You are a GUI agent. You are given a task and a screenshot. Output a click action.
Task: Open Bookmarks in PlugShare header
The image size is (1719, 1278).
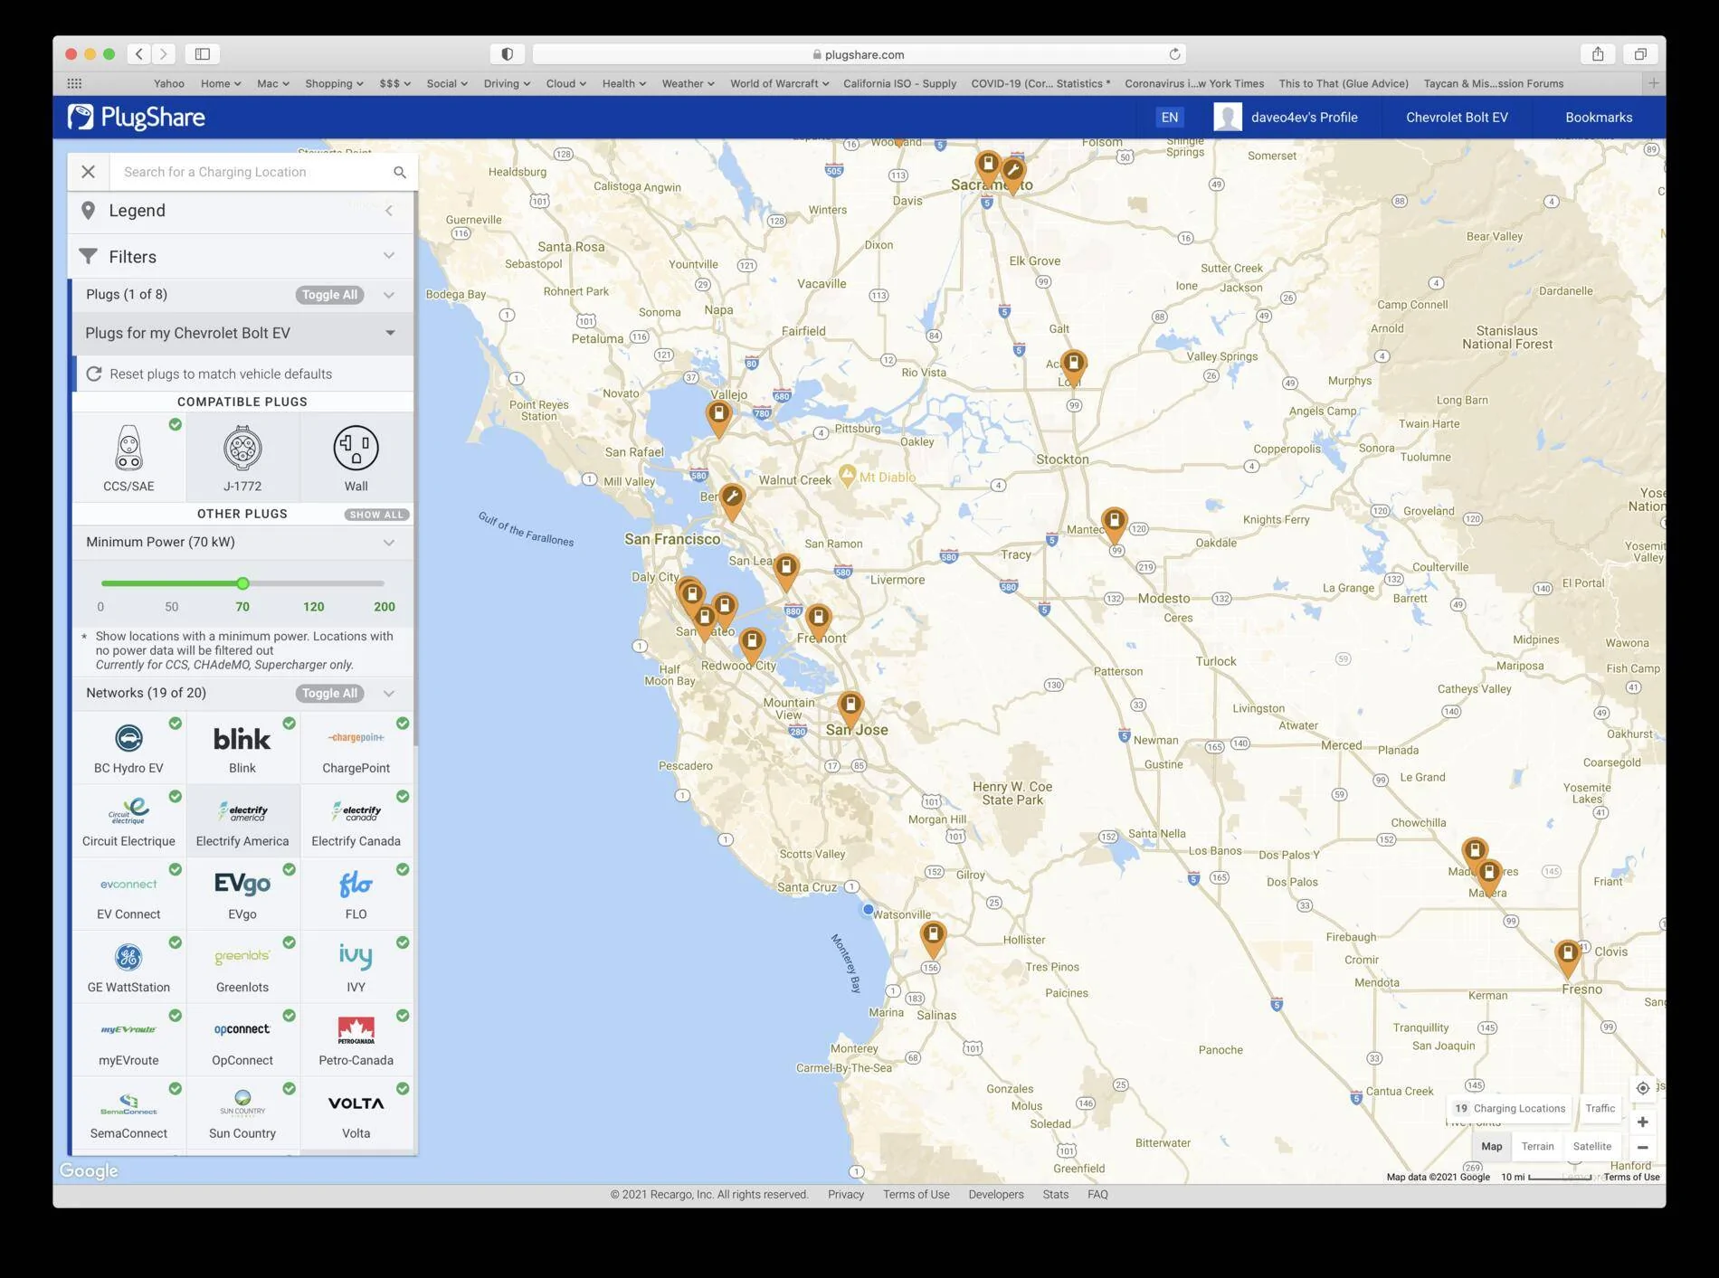[x=1599, y=118]
